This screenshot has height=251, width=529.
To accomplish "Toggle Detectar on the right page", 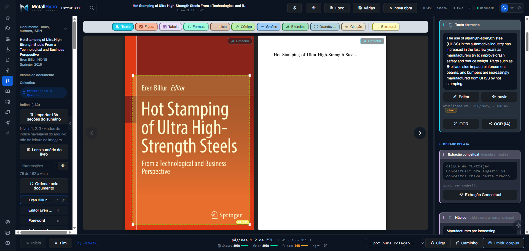I will pyautogui.click(x=372, y=41).
